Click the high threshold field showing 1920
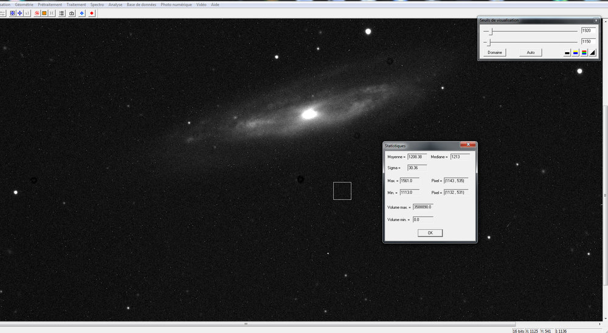Screen dimensions: 608x333 click(x=588, y=30)
